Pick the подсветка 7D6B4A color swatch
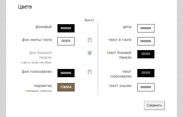The height and width of the screenshot is (117, 183). (66, 87)
